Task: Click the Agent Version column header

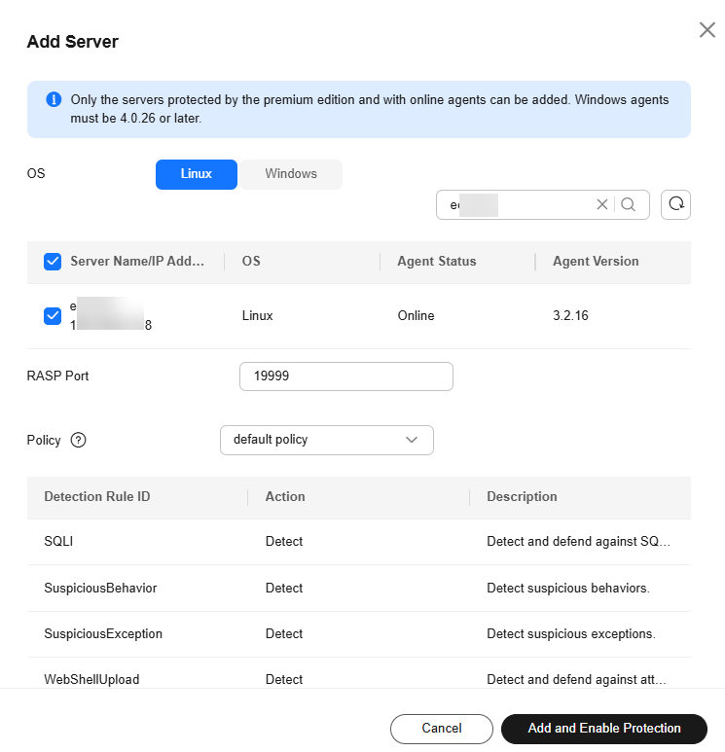Action: click(596, 262)
